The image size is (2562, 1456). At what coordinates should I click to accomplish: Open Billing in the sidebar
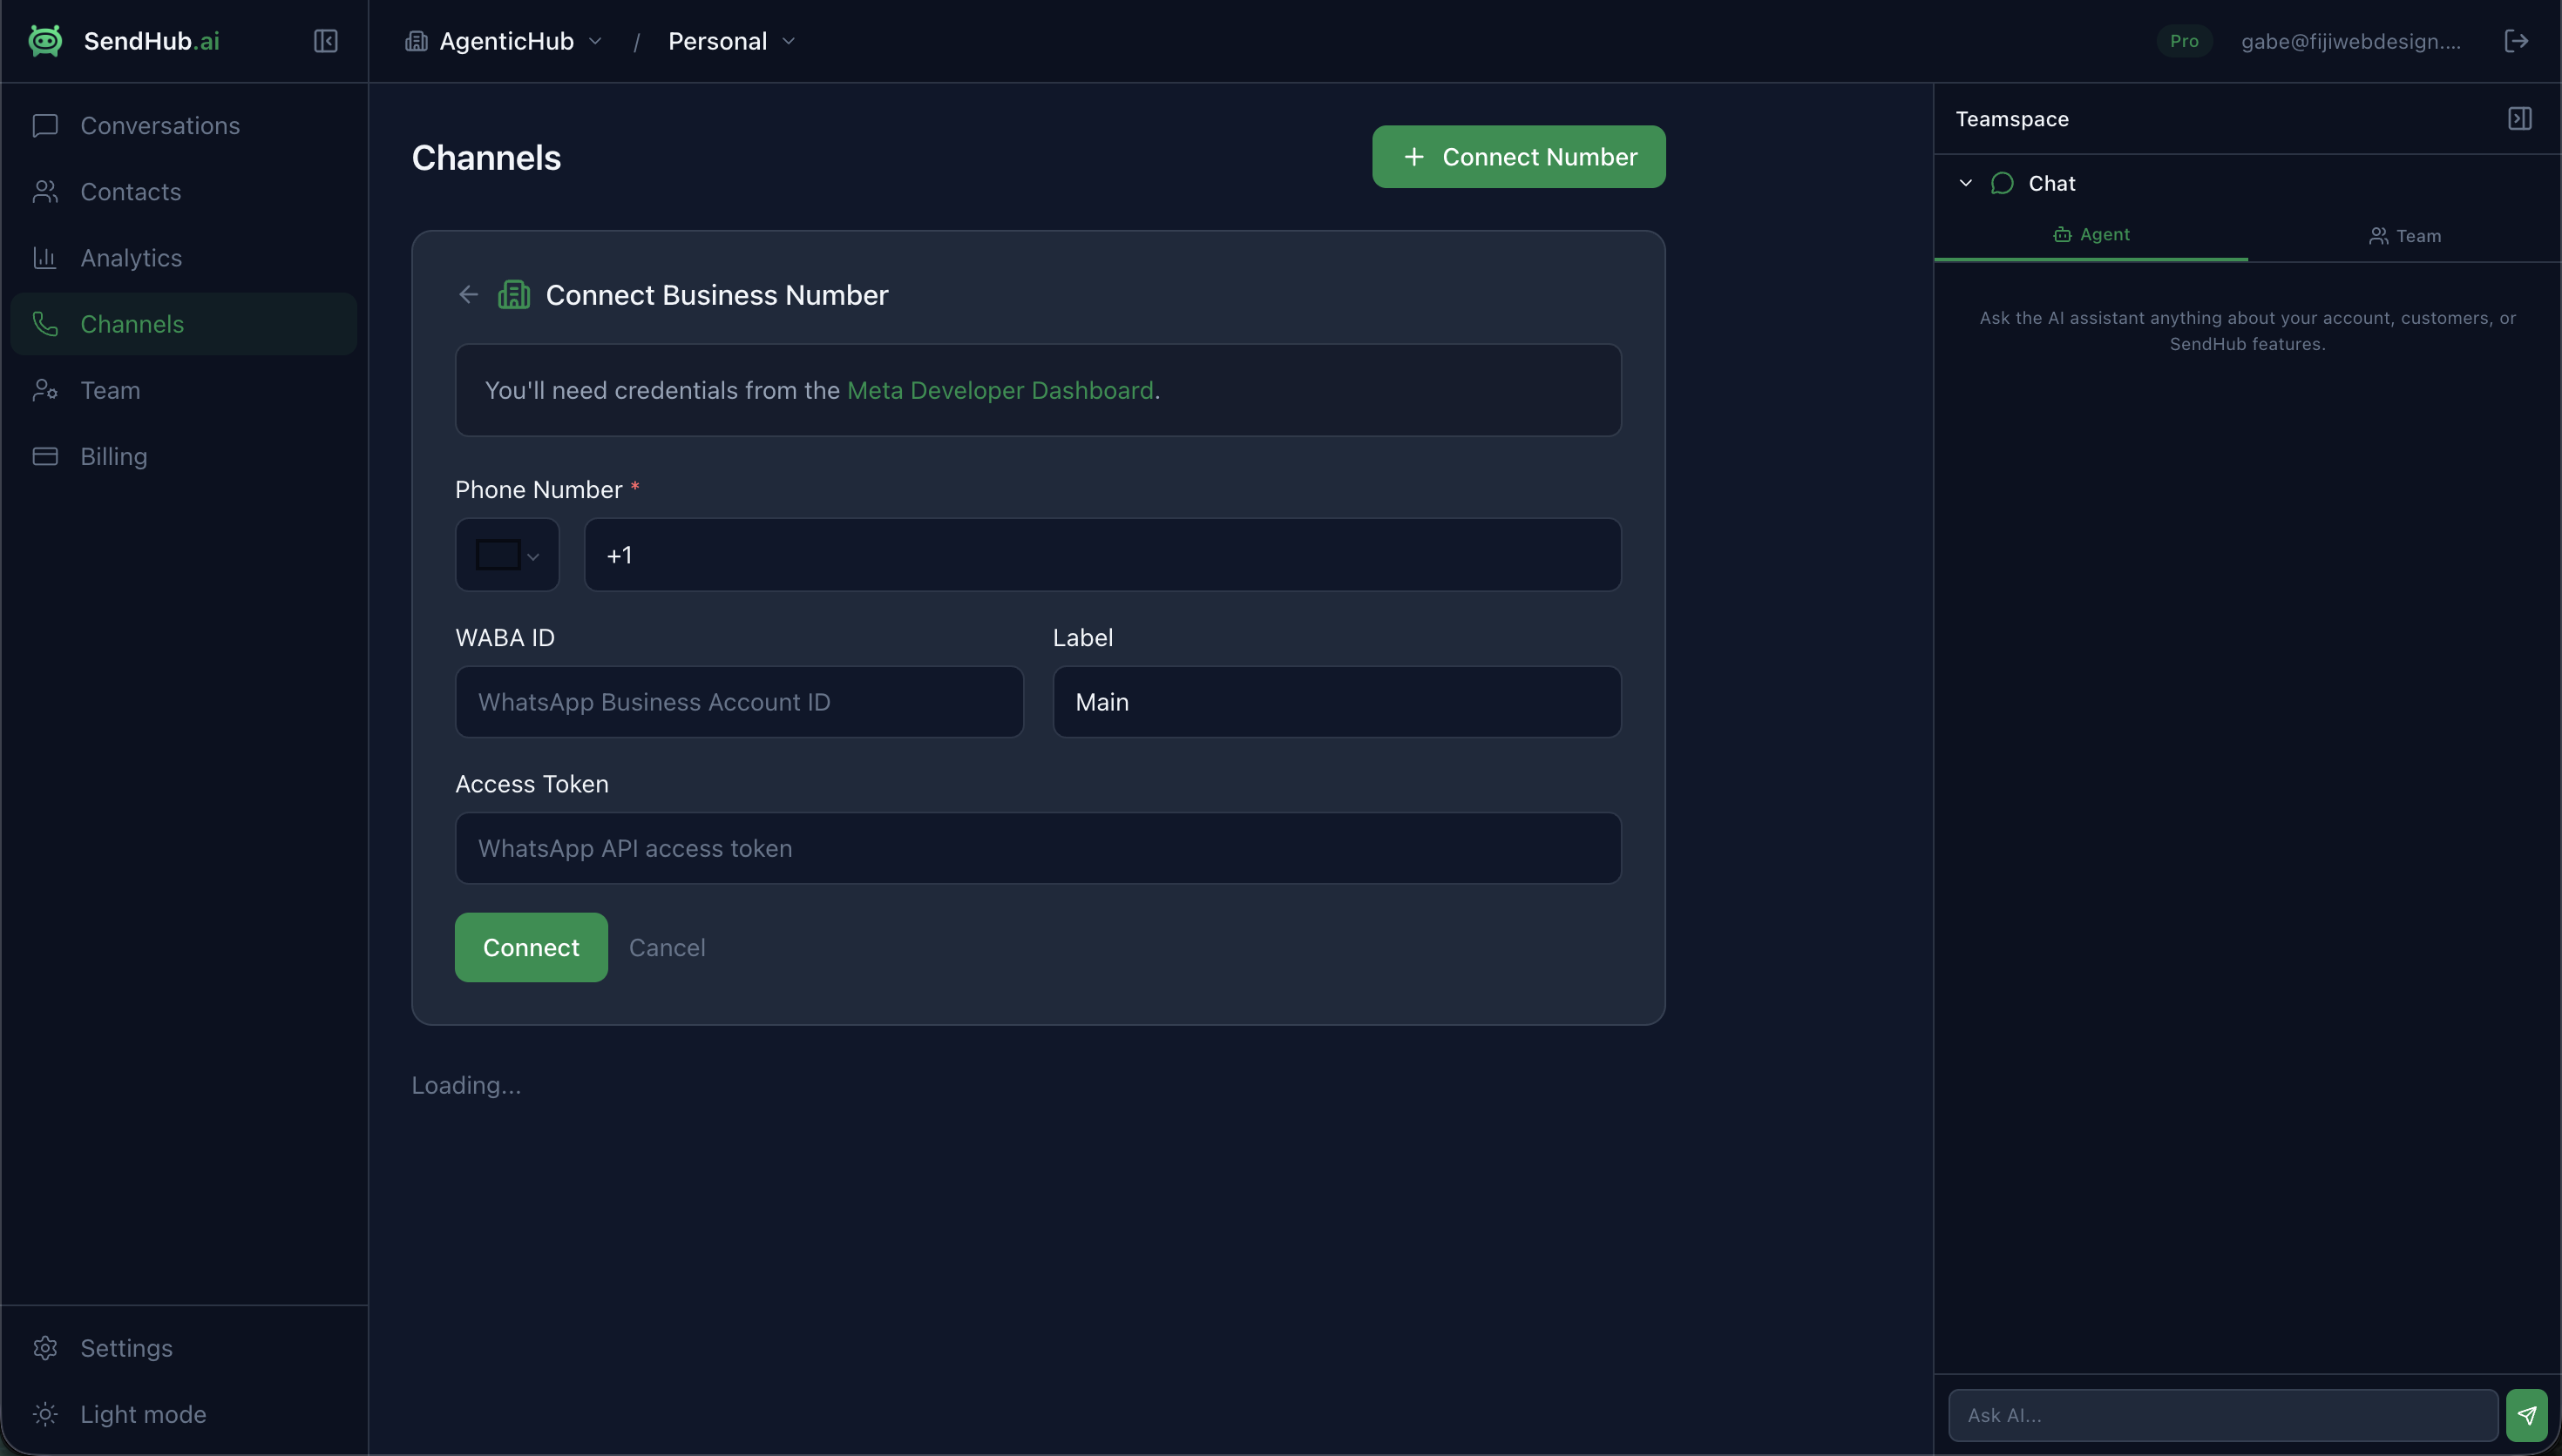(x=184, y=456)
